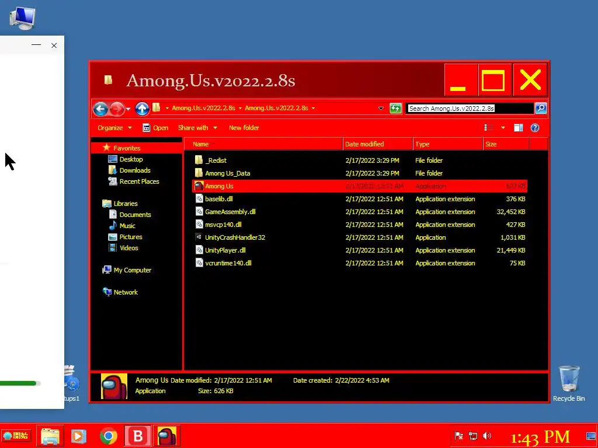Open the media player taskbar icon
This screenshot has width=598, height=448.
click(79, 436)
